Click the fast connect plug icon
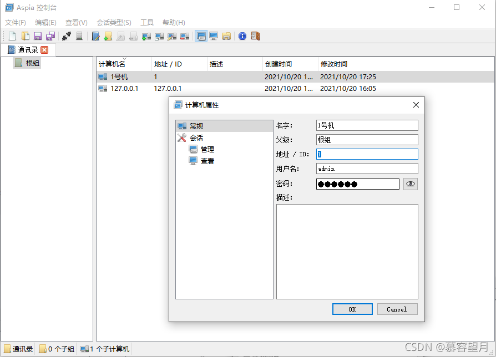This screenshot has width=496, height=357. (67, 37)
